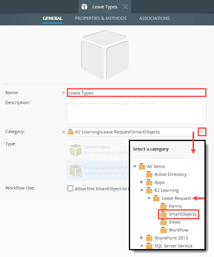Click into the Description text area
Viewport: 214px width, 257px height.
pos(136,111)
